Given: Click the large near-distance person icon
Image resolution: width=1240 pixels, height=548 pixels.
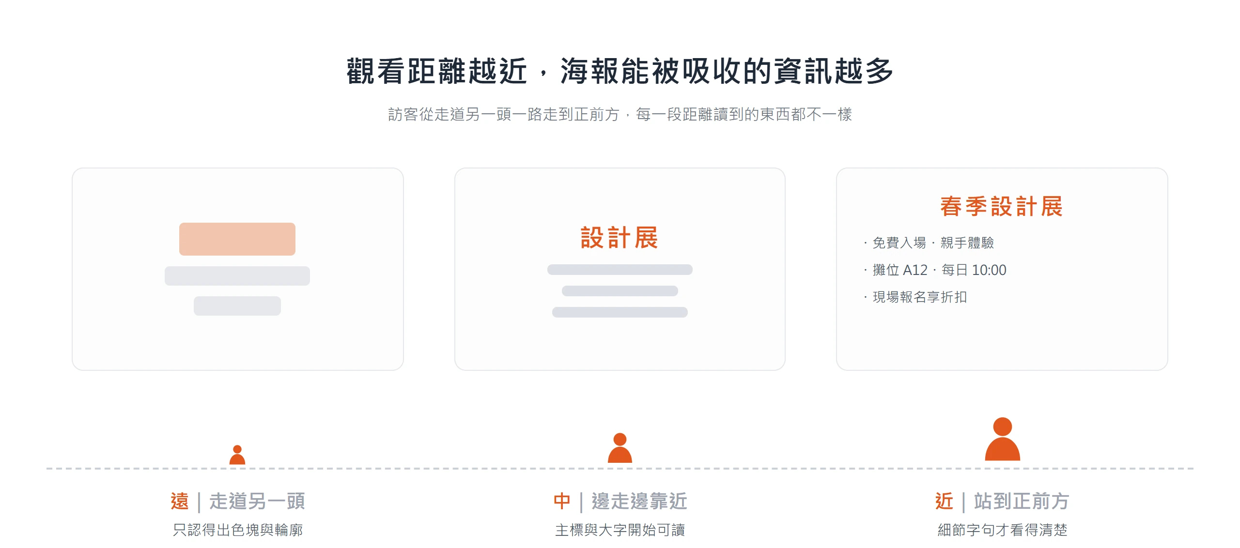Looking at the screenshot, I should pos(1003,439).
